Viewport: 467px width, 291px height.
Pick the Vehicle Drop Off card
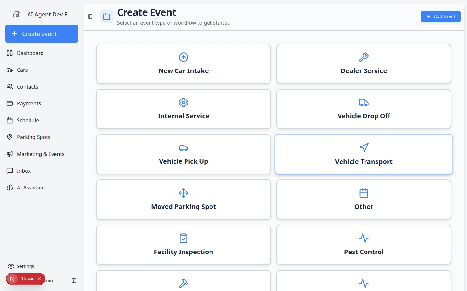364,109
